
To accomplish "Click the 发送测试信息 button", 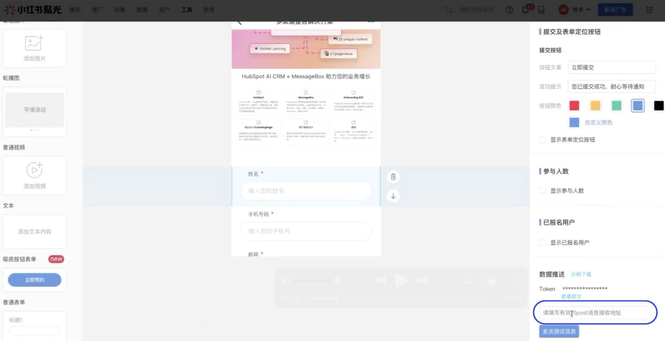I will click(559, 331).
